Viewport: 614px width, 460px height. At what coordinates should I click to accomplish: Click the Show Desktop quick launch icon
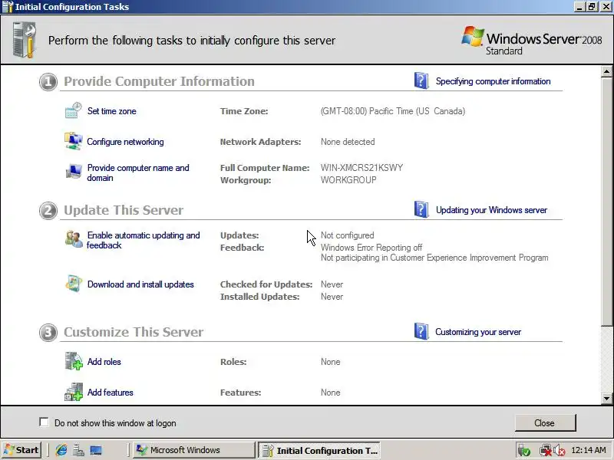point(96,450)
